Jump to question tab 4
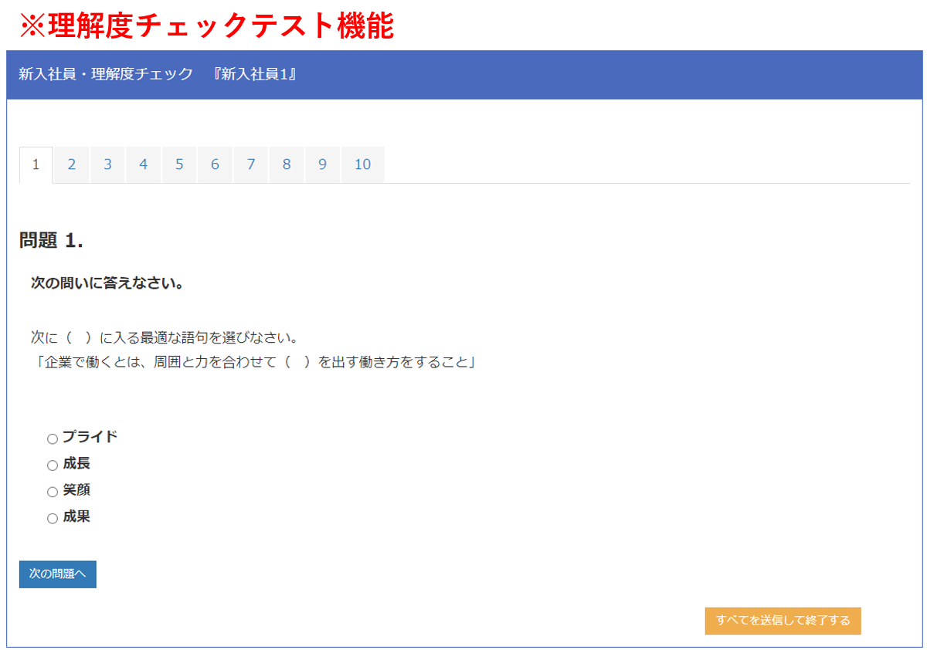927x650 pixels. pos(143,164)
